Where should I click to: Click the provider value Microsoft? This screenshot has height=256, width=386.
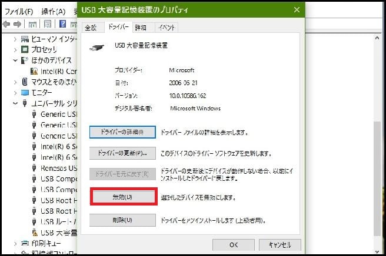(181, 70)
